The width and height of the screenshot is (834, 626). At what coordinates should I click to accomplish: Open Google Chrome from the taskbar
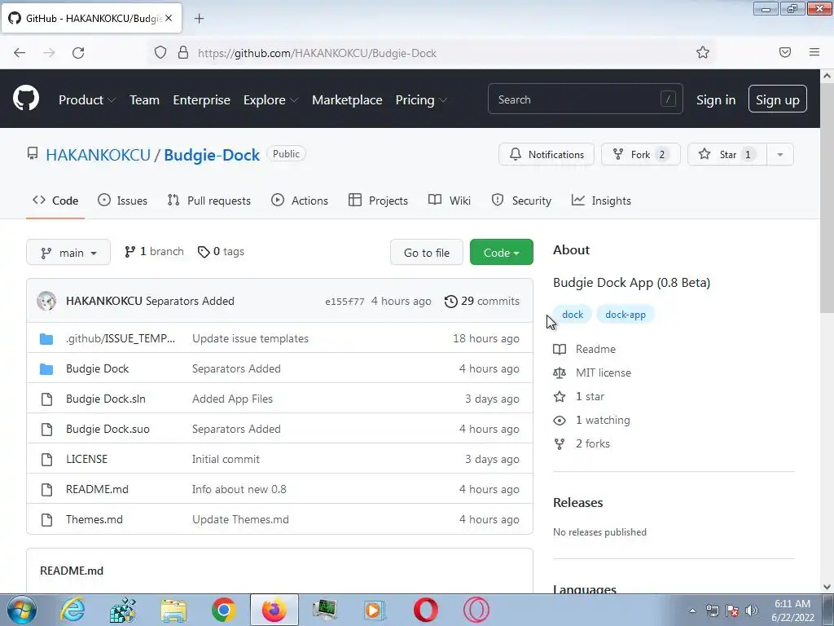tap(223, 610)
